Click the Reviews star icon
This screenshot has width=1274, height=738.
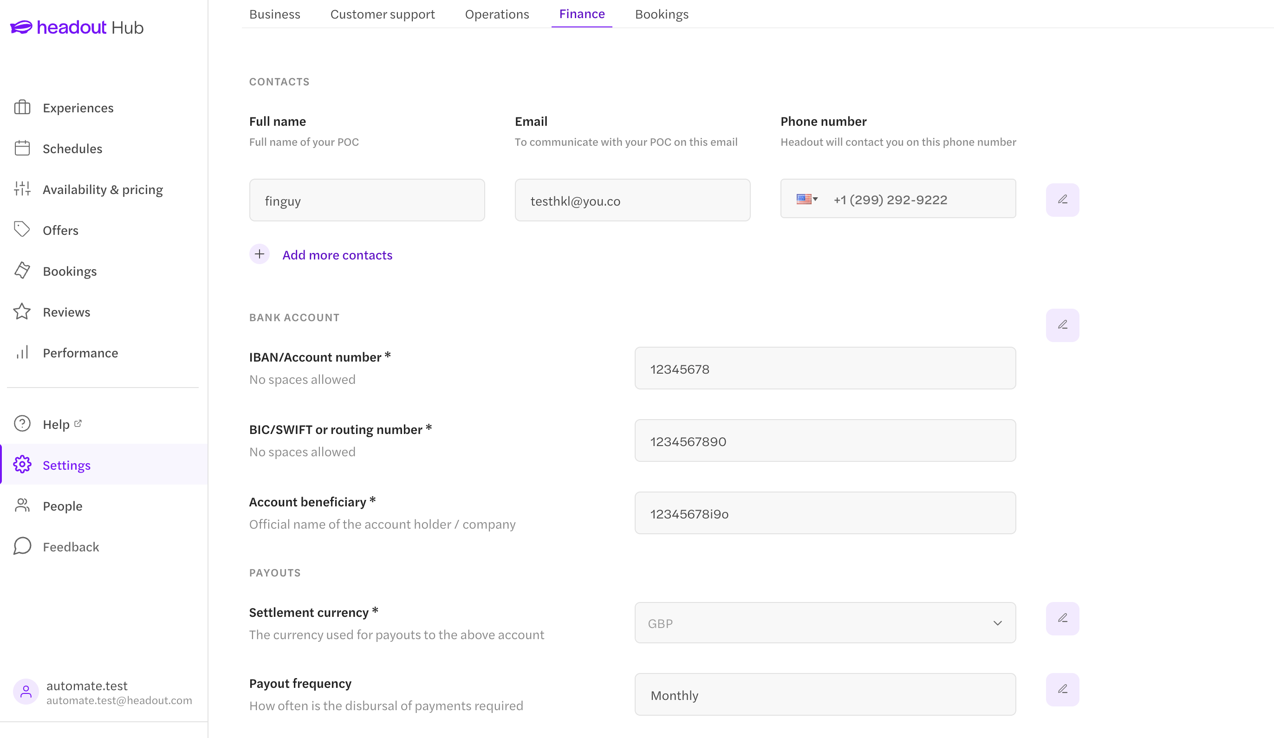coord(22,311)
